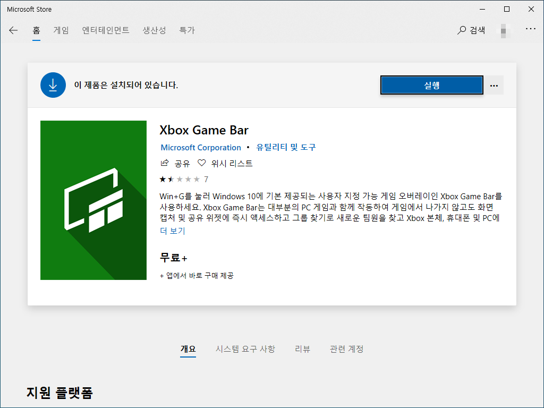Click the rating count 7
This screenshot has width=544, height=408.
pyautogui.click(x=206, y=180)
